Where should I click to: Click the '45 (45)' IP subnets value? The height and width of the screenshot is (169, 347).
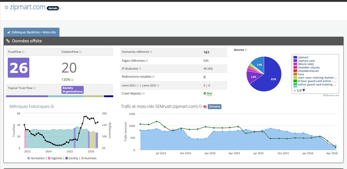(x=208, y=69)
